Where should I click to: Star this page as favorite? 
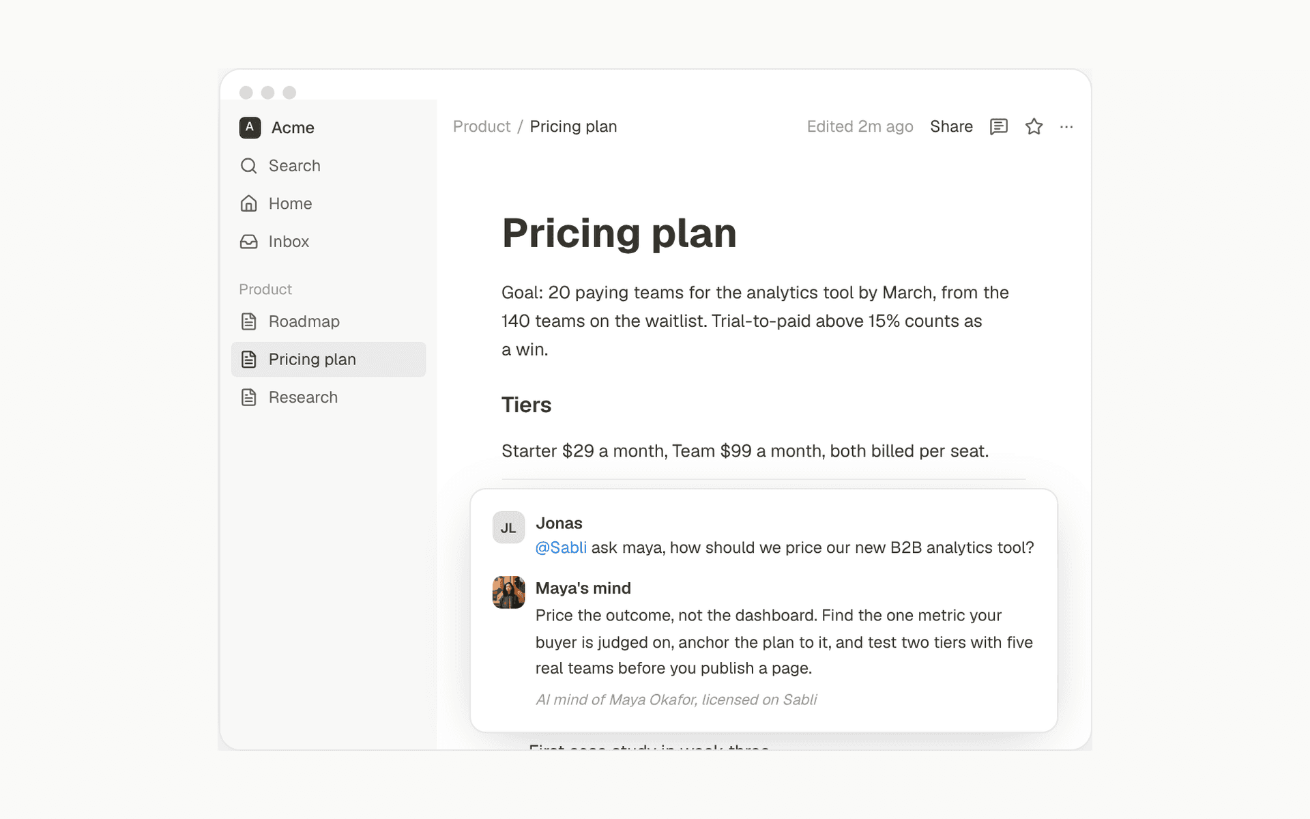tap(1034, 126)
